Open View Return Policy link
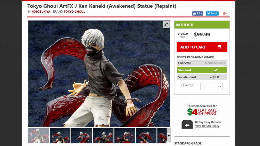Viewport: 260px width, 146px height. pyautogui.click(x=207, y=126)
